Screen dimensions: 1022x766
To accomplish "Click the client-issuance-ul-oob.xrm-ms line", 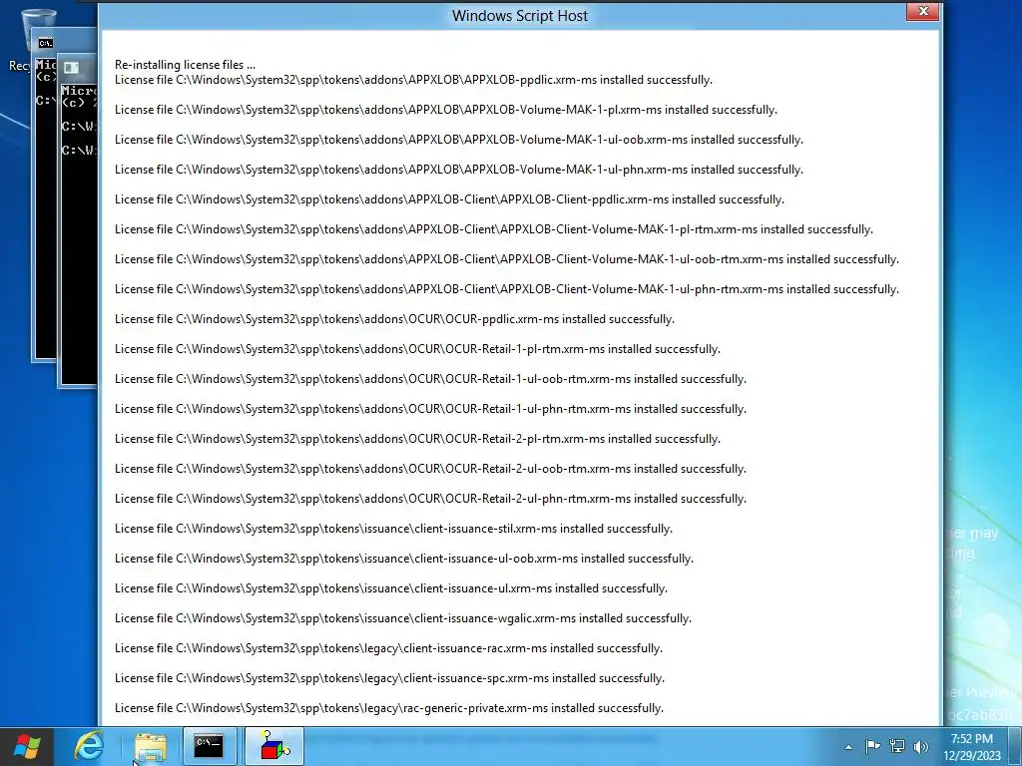I will [x=404, y=559].
